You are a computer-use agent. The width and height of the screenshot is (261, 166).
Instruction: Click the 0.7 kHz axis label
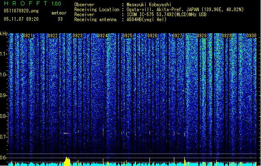[4, 137]
